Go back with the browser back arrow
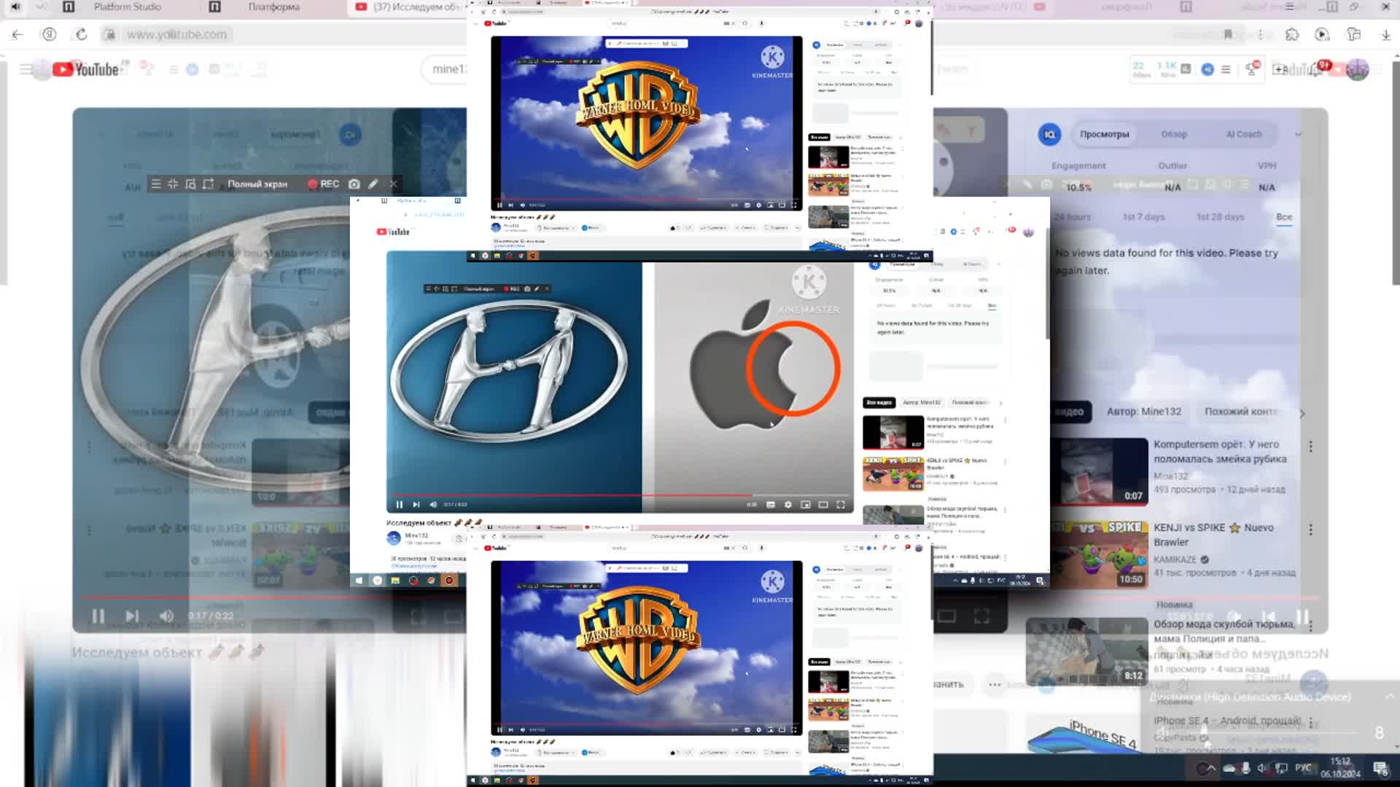1400x787 pixels. [17, 34]
